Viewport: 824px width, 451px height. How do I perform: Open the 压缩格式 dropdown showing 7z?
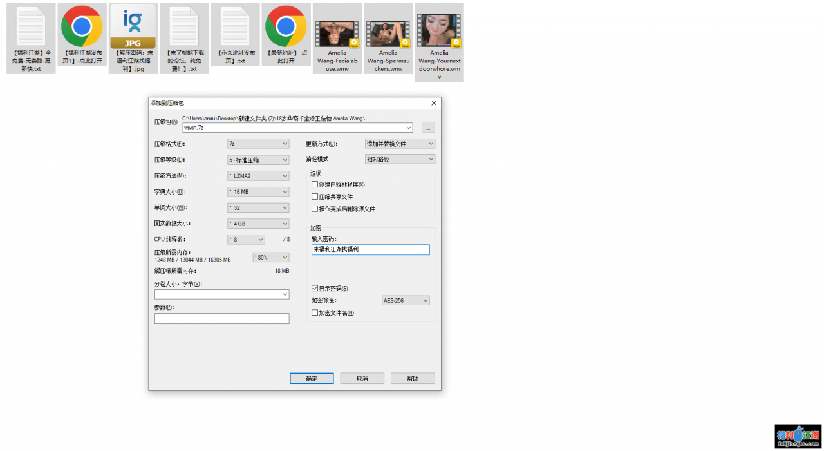point(258,144)
